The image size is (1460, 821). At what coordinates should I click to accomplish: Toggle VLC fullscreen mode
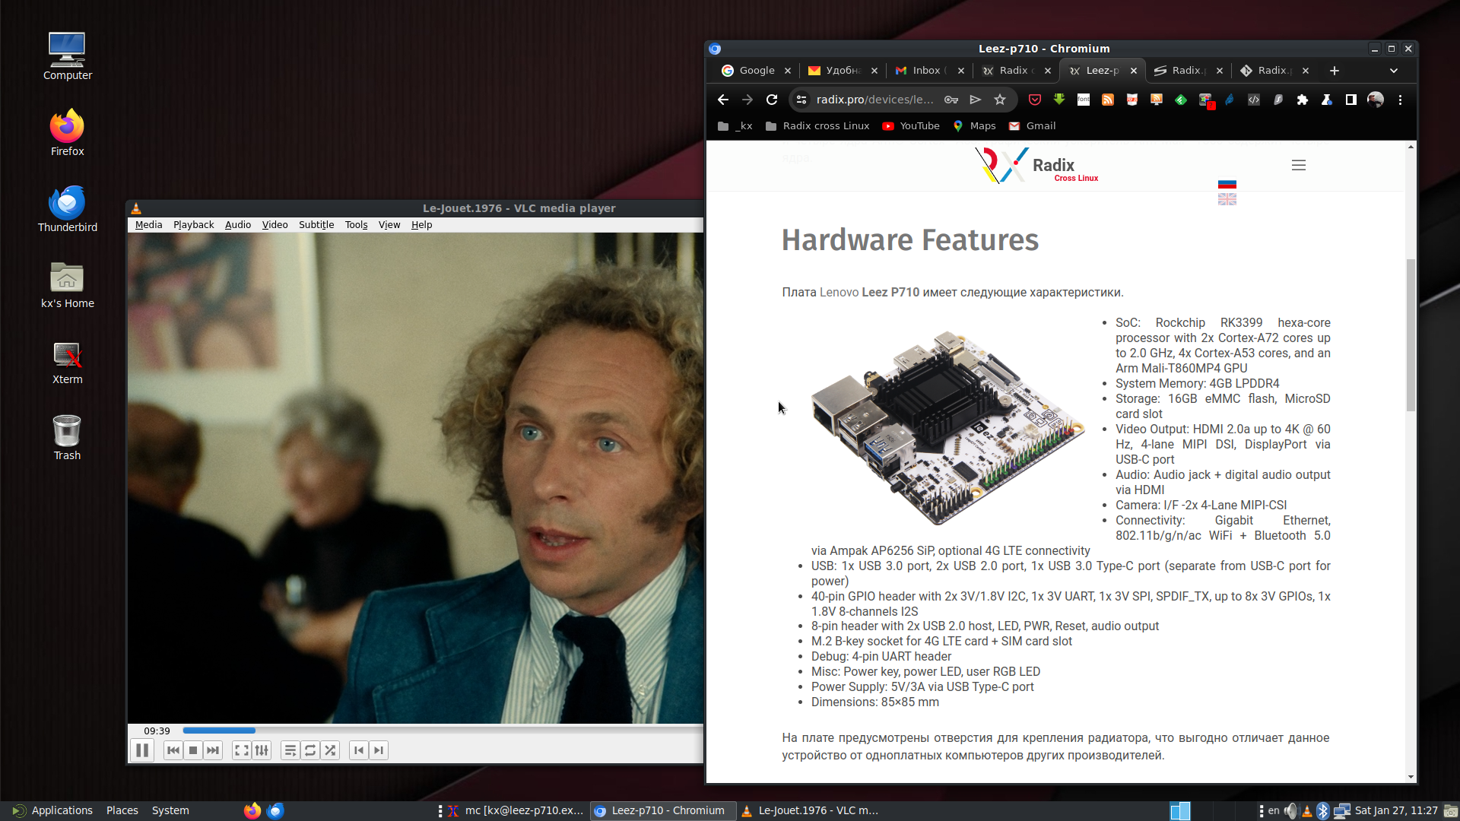pyautogui.click(x=242, y=751)
